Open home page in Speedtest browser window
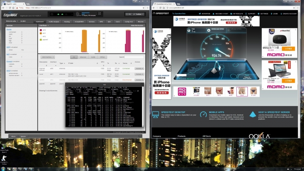The width and height of the screenshot is (304, 171). pos(164,8)
